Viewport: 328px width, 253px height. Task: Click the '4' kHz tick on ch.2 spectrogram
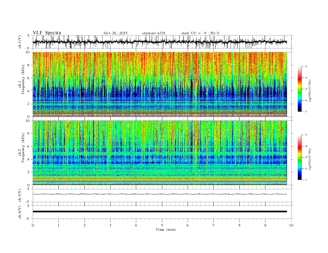29,159
